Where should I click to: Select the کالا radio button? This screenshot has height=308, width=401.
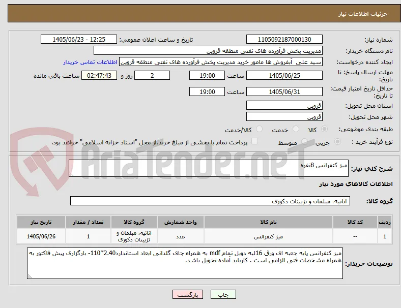324,129
